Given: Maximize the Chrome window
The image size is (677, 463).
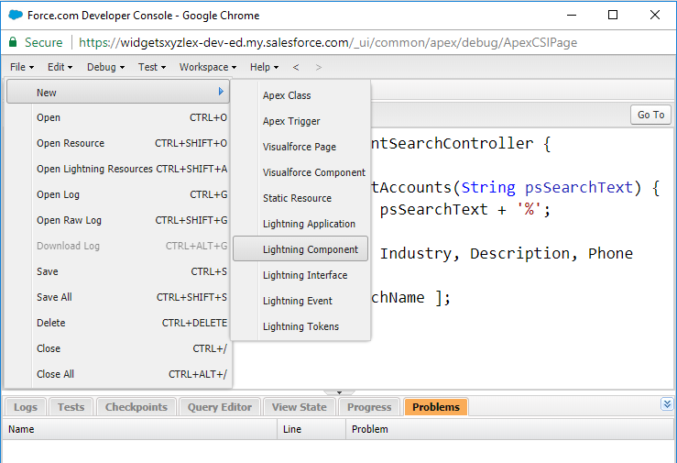Looking at the screenshot, I should (x=613, y=15).
